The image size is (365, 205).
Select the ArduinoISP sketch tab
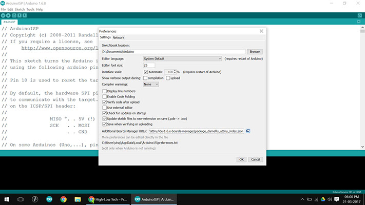9,22
